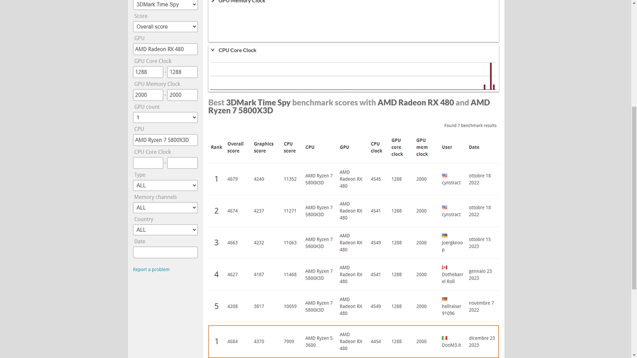This screenshot has height=358, width=637.
Task: Click the username DooM3.it
Action: tap(451, 345)
